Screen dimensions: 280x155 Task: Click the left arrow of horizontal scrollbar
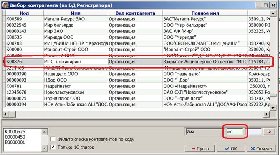pos(6,114)
